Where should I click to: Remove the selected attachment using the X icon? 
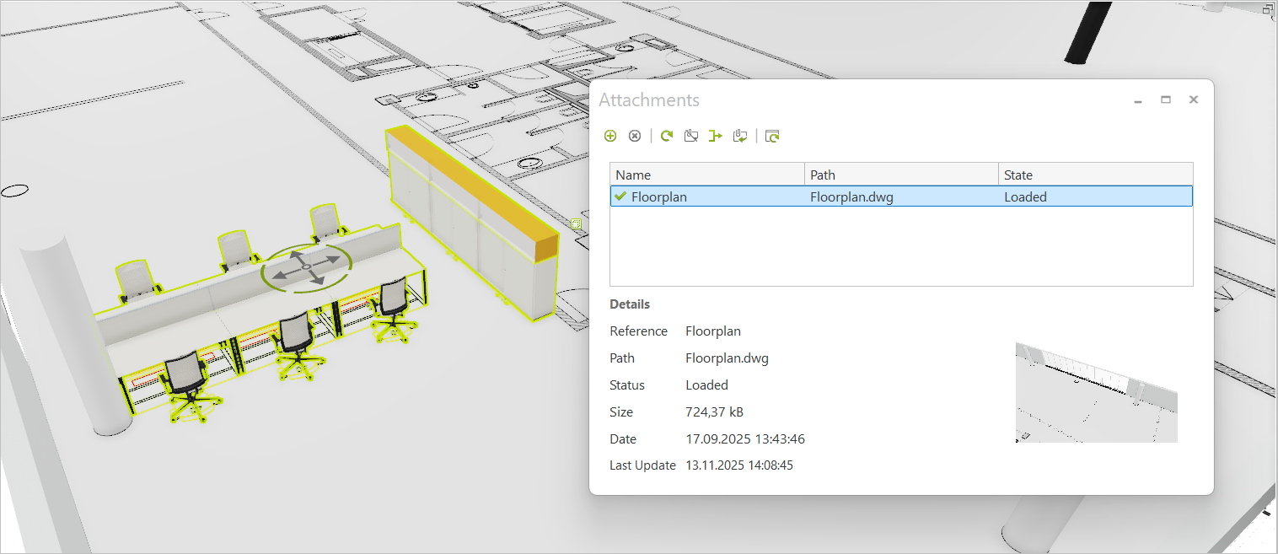(634, 135)
